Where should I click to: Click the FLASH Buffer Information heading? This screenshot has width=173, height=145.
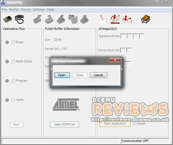click(x=62, y=29)
